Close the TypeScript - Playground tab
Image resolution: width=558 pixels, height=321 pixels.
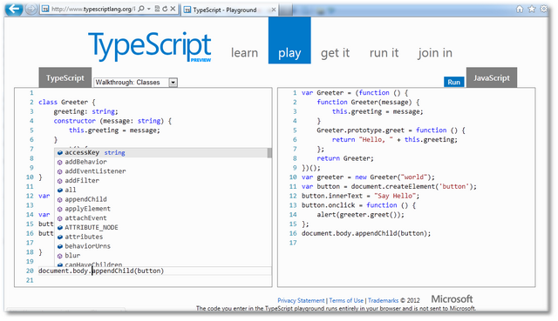pyautogui.click(x=273, y=10)
